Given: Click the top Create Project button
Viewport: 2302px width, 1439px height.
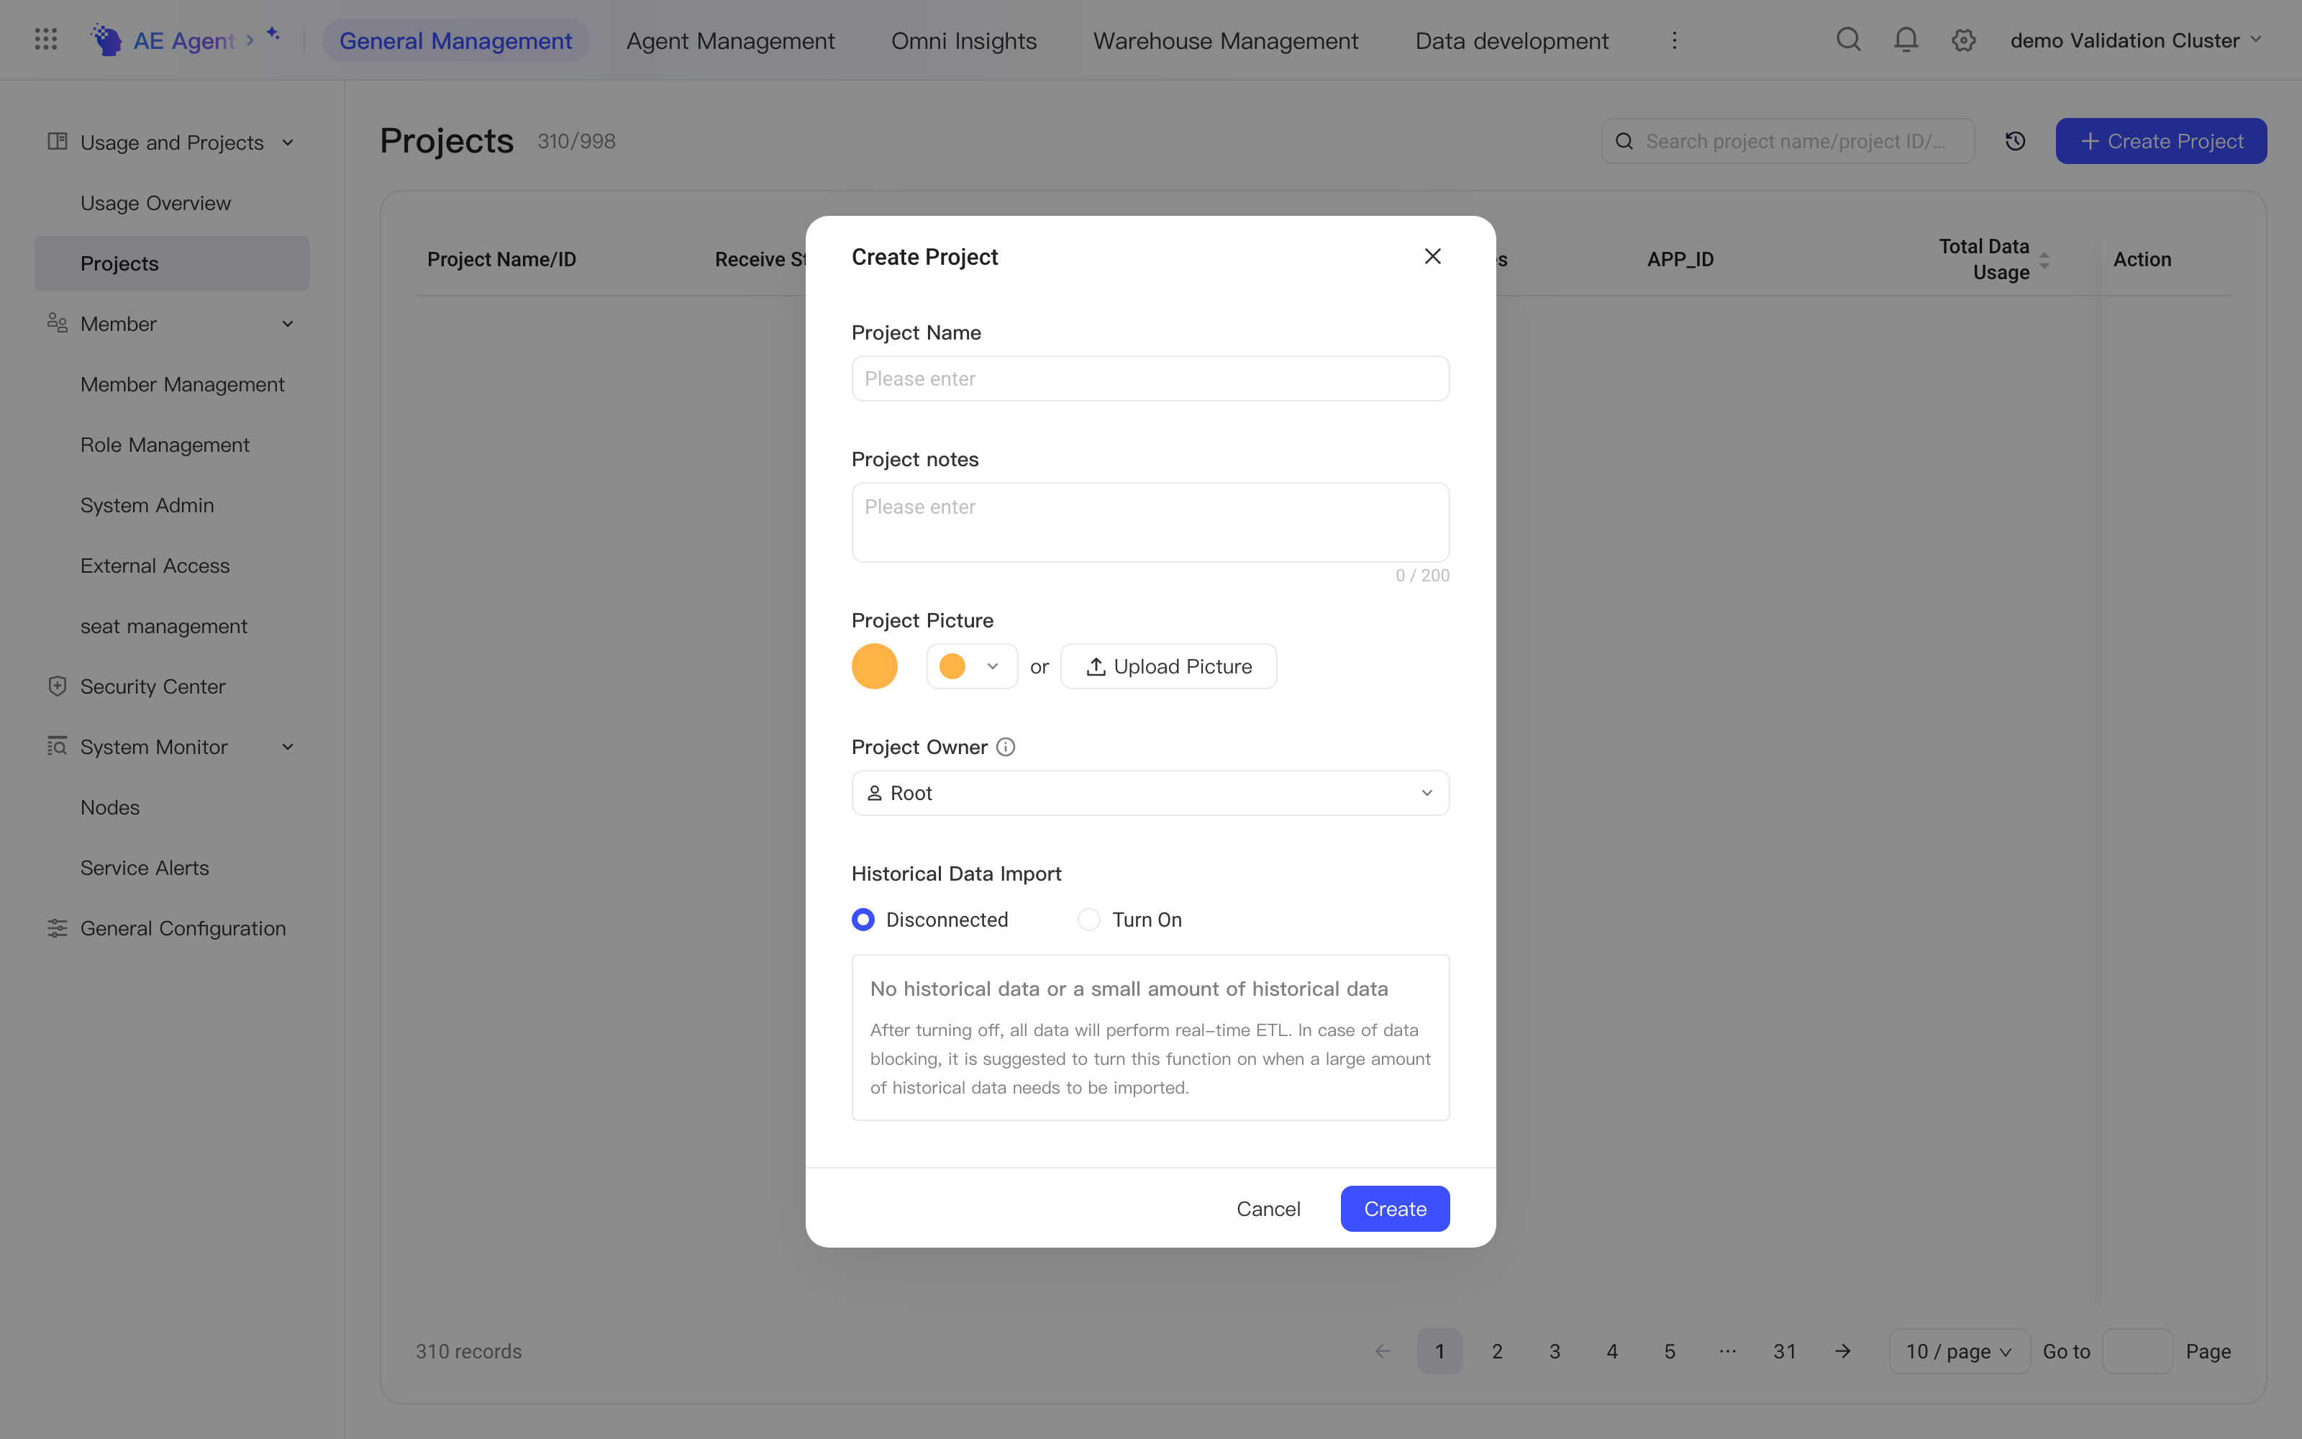Looking at the screenshot, I should point(2160,141).
